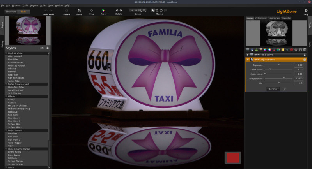Click the As Shot button
The height and width of the screenshot is (169, 312).
273,89
